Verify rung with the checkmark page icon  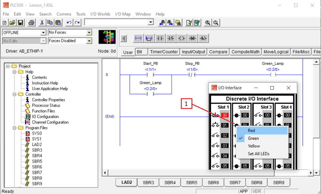(189, 22)
